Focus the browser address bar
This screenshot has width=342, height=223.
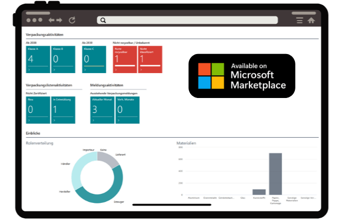click(x=187, y=20)
